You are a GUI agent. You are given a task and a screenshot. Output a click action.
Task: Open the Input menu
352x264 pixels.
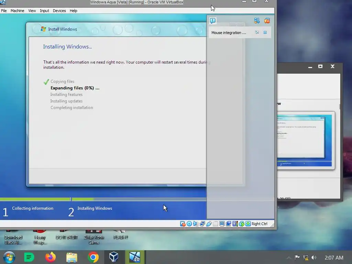[44, 11]
